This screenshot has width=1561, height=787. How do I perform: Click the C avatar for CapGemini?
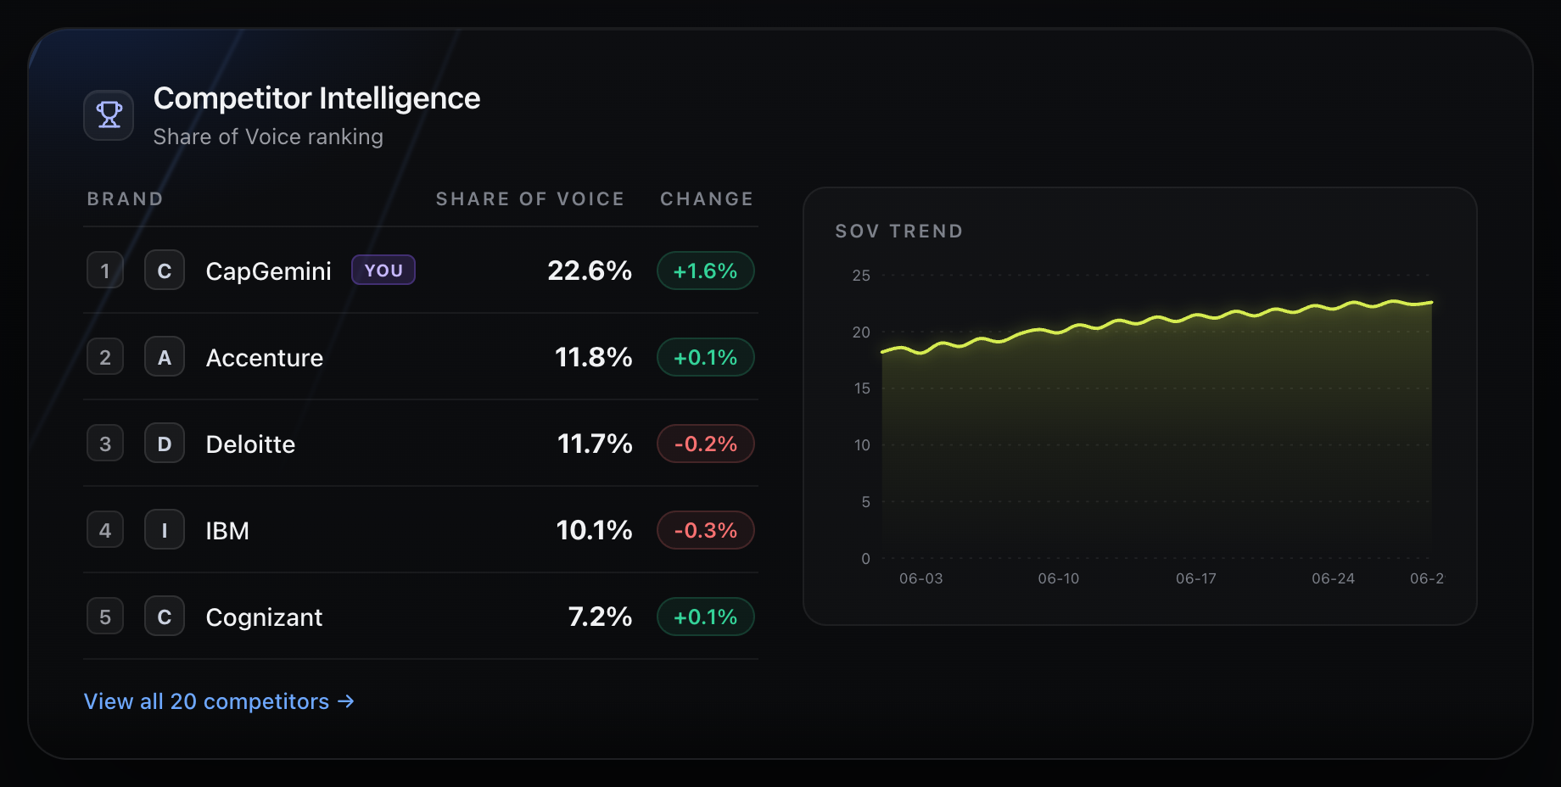click(165, 271)
